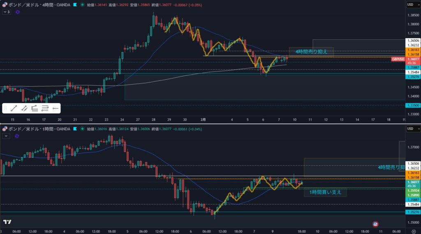Image resolution: width=421 pixels, height=234 pixels.
Task: Click the US economic event flag marker
Action: coord(375,224)
